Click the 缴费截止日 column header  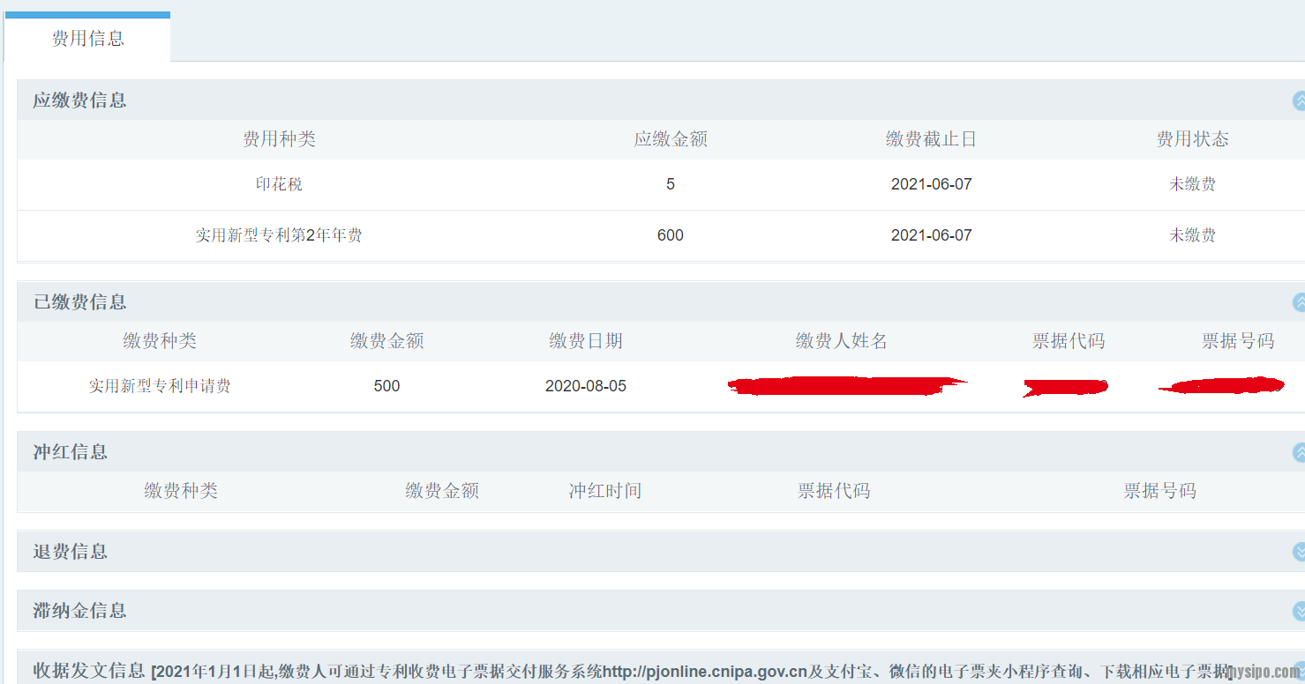click(x=931, y=139)
